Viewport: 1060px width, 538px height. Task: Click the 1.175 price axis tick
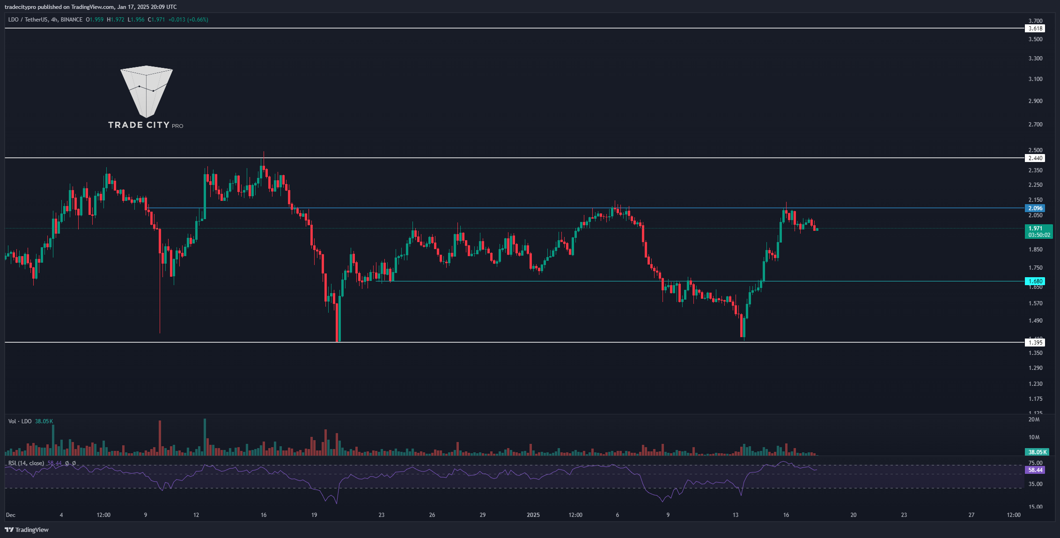tap(1035, 399)
